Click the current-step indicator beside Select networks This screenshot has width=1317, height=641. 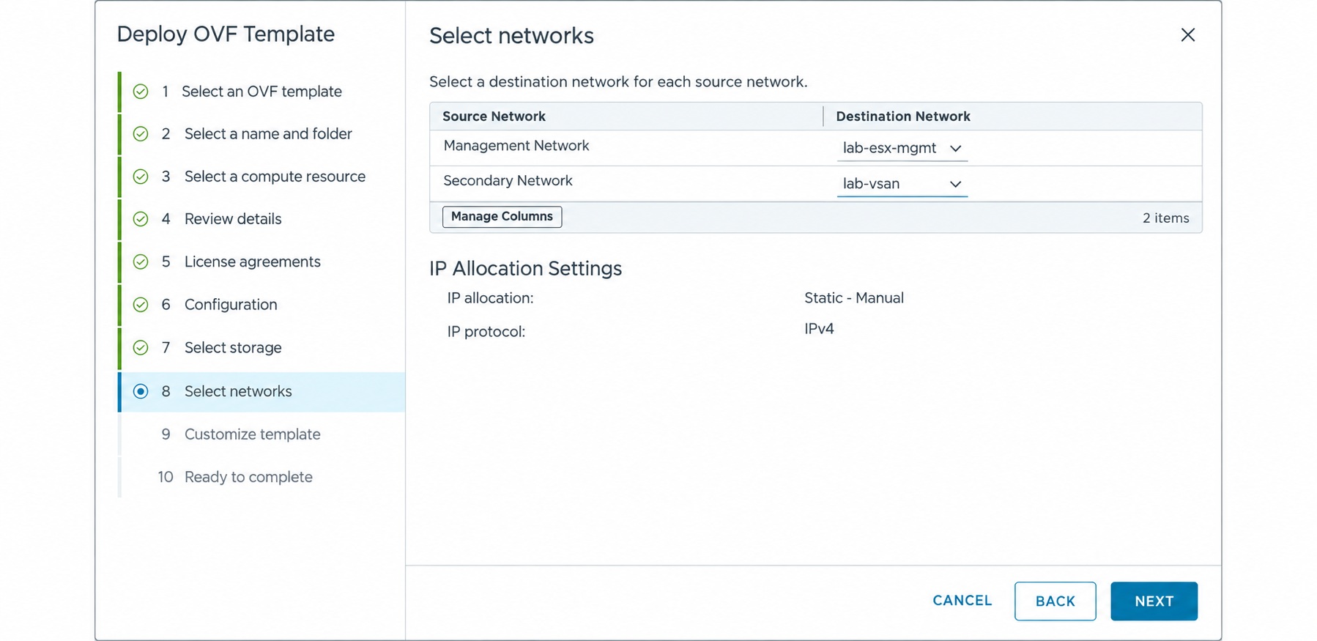[141, 391]
